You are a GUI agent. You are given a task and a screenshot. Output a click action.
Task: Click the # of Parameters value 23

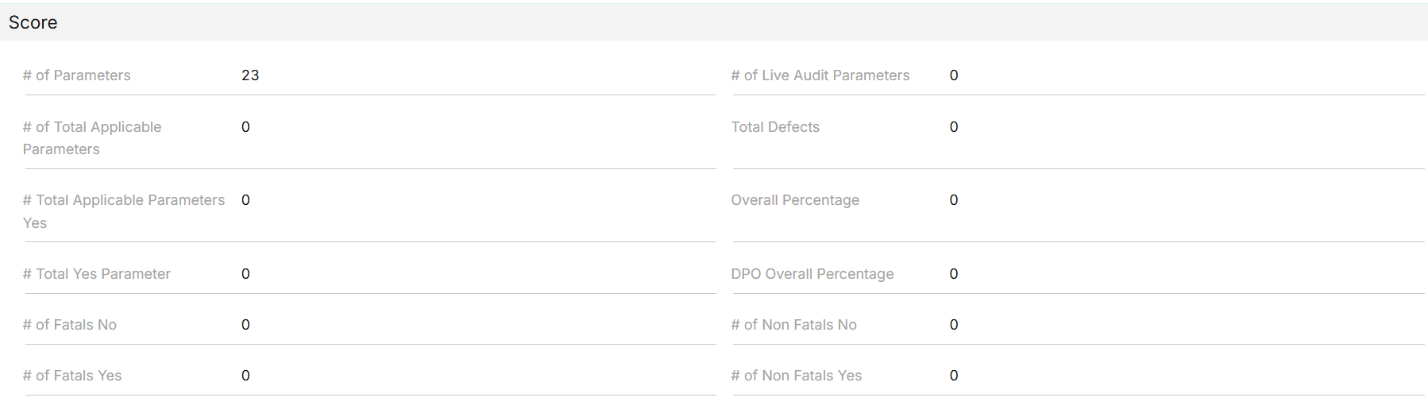(250, 75)
